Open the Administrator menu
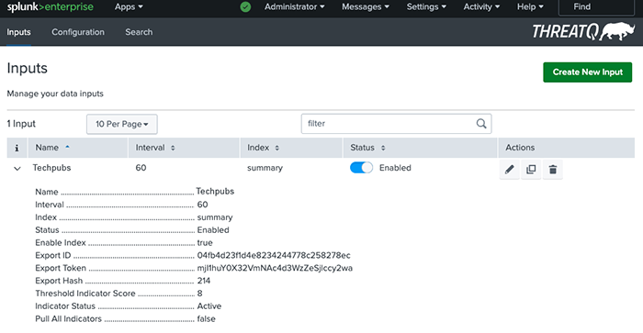 (295, 7)
